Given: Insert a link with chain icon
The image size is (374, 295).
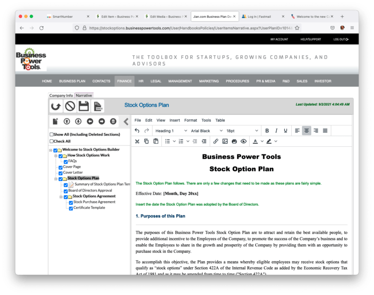Looking at the screenshot, I should click(x=216, y=141).
